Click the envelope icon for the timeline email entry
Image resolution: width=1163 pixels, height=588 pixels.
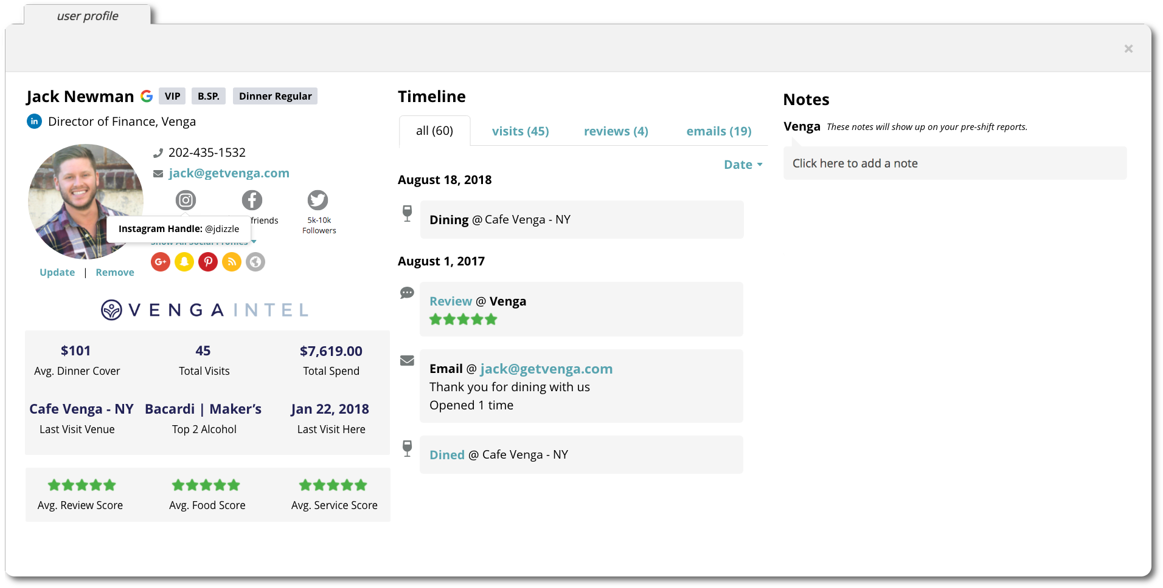pyautogui.click(x=407, y=361)
